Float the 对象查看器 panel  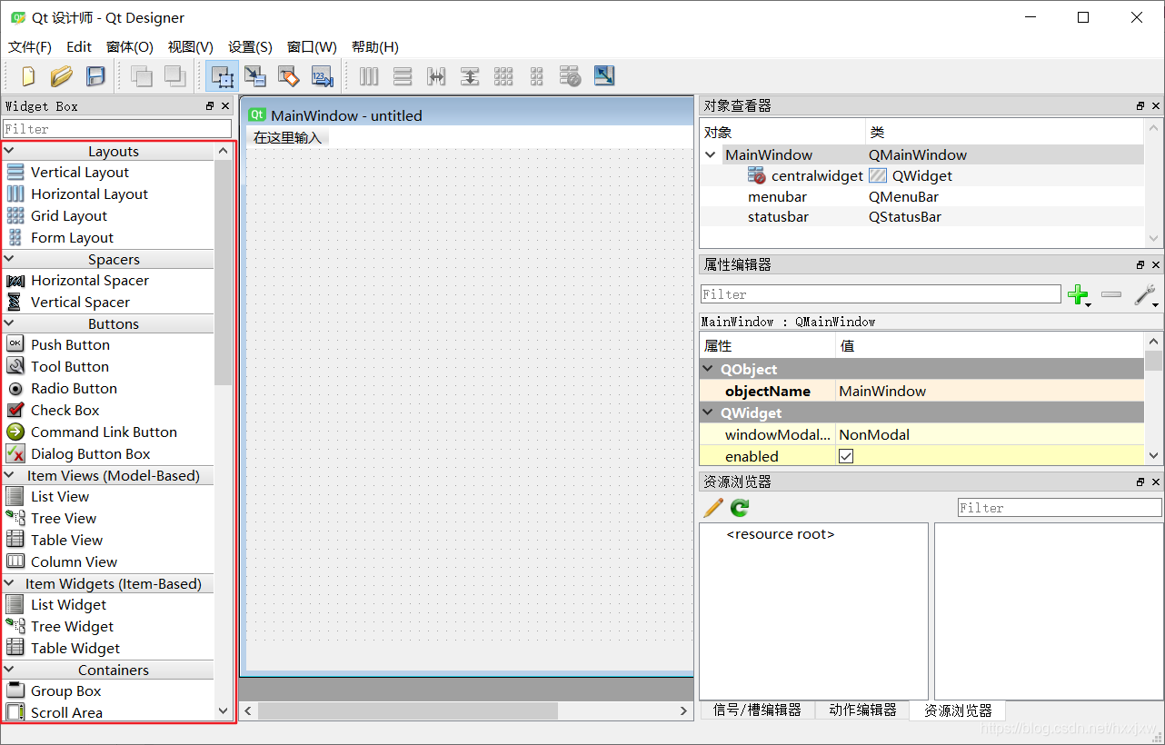click(1140, 106)
